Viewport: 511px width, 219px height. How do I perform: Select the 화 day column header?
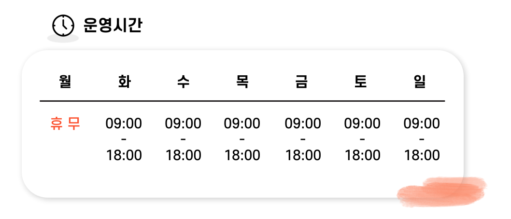point(124,82)
